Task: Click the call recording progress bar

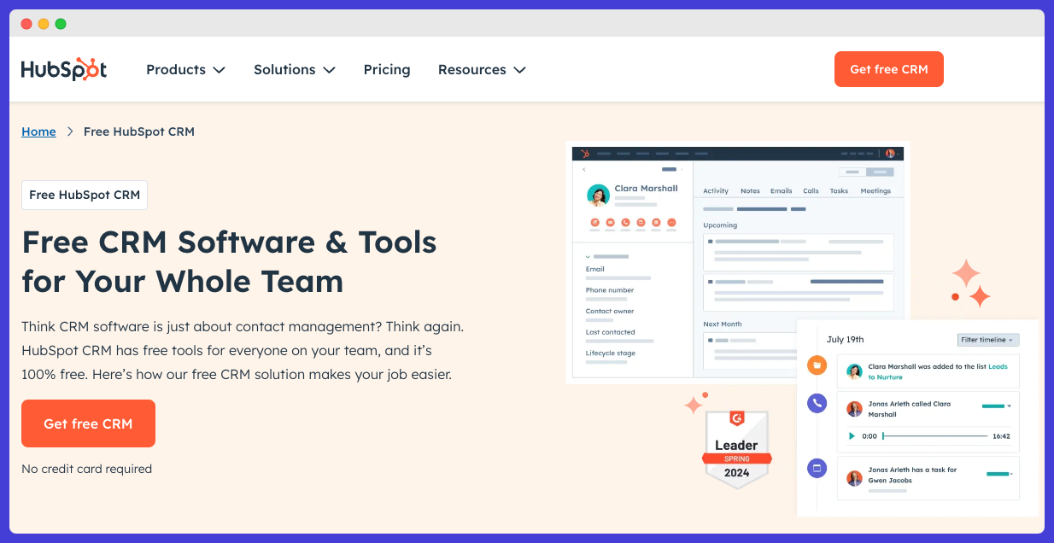Action: click(935, 436)
